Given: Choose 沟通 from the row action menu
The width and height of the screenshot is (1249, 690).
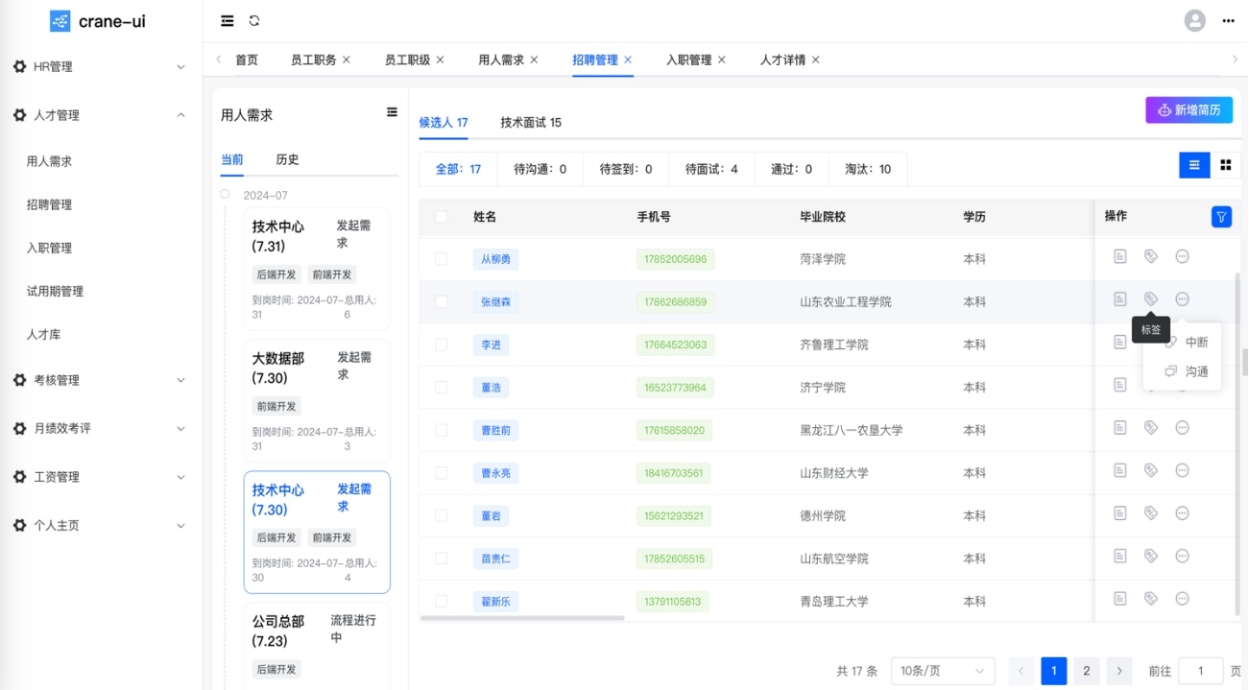Looking at the screenshot, I should [x=1187, y=371].
